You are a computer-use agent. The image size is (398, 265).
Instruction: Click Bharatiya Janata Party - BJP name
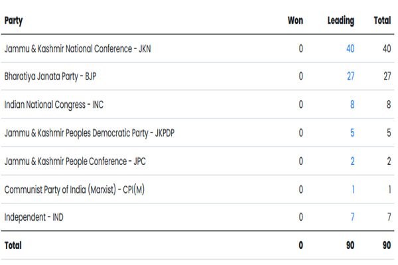[x=50, y=76]
